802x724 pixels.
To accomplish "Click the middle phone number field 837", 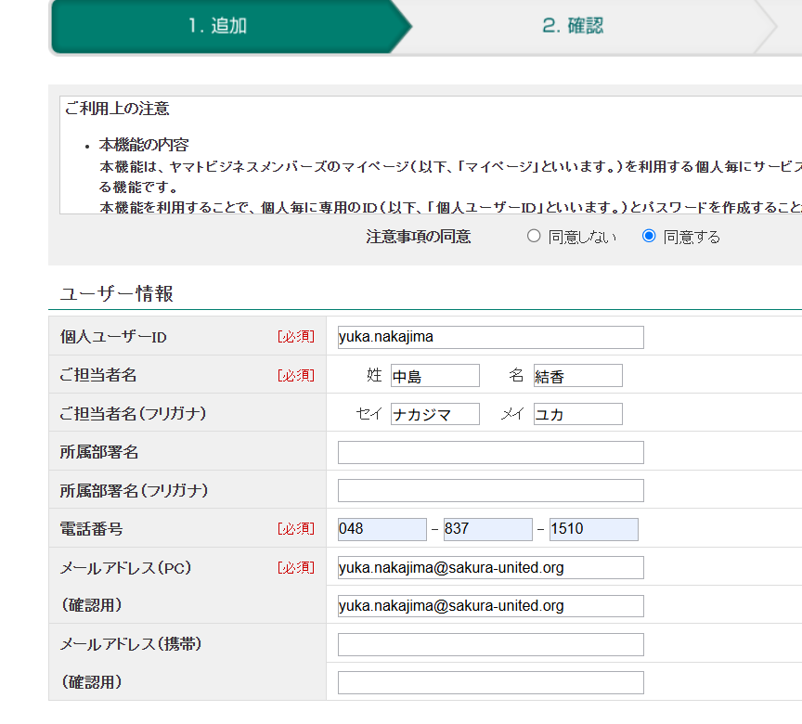I will (487, 529).
